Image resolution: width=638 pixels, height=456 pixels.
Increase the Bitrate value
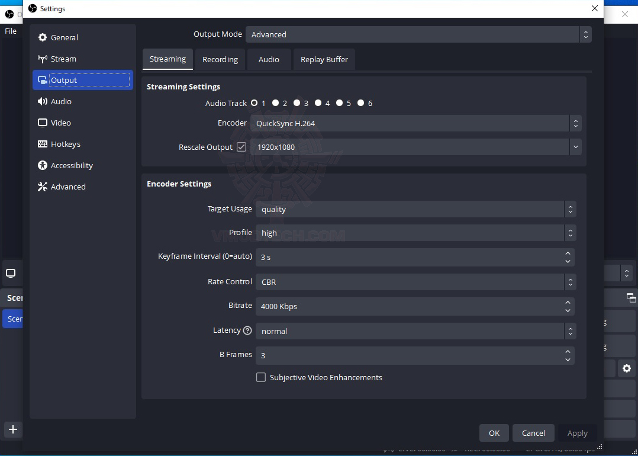pos(568,302)
